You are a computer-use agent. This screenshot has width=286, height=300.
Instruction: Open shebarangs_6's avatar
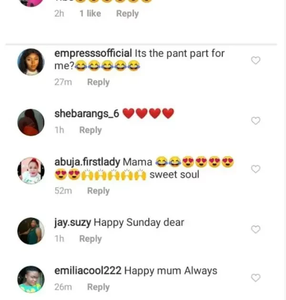(x=31, y=122)
